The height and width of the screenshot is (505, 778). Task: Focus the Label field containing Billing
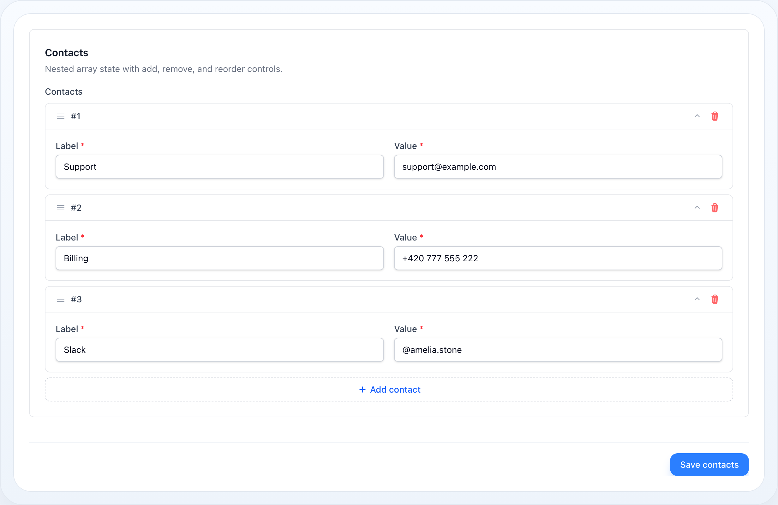220,258
